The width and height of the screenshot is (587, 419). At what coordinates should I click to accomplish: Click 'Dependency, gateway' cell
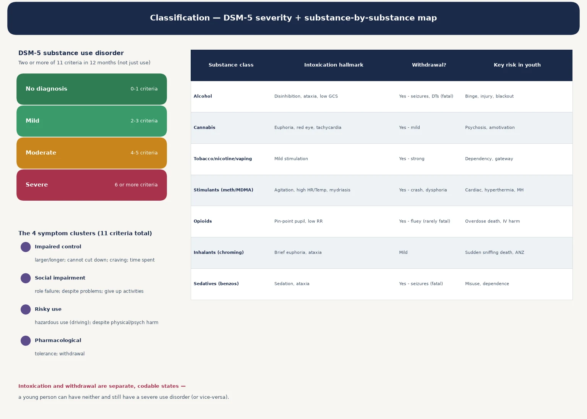[x=489, y=159]
